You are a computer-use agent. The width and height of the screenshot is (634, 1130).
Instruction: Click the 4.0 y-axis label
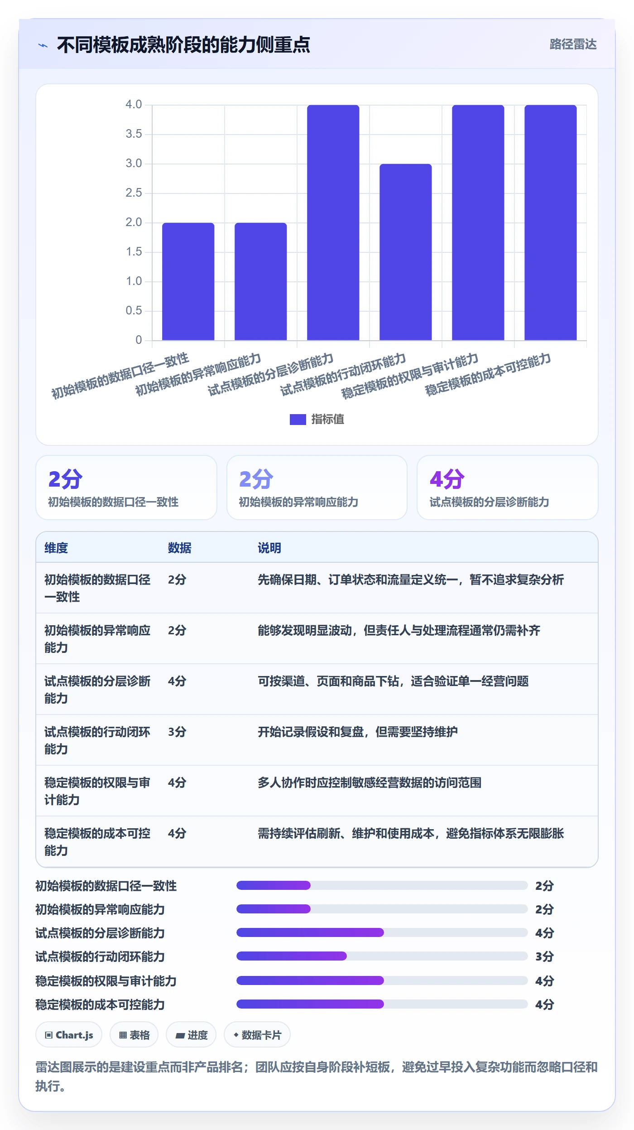click(134, 105)
